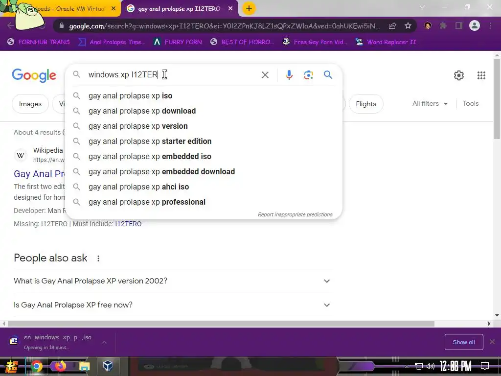Click the network tray icon
Screen dimensions: 501x376
click(419, 366)
